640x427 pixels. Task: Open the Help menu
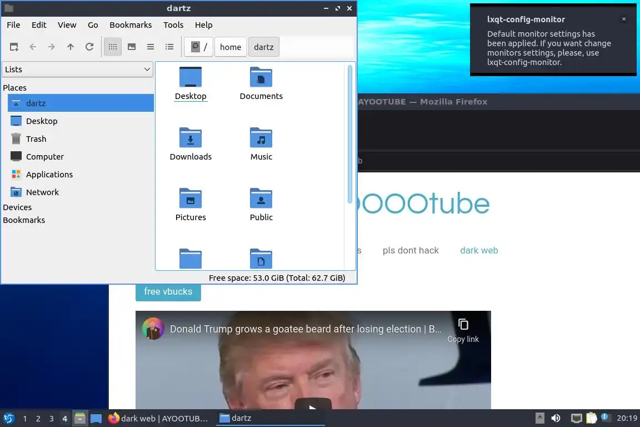pos(204,25)
